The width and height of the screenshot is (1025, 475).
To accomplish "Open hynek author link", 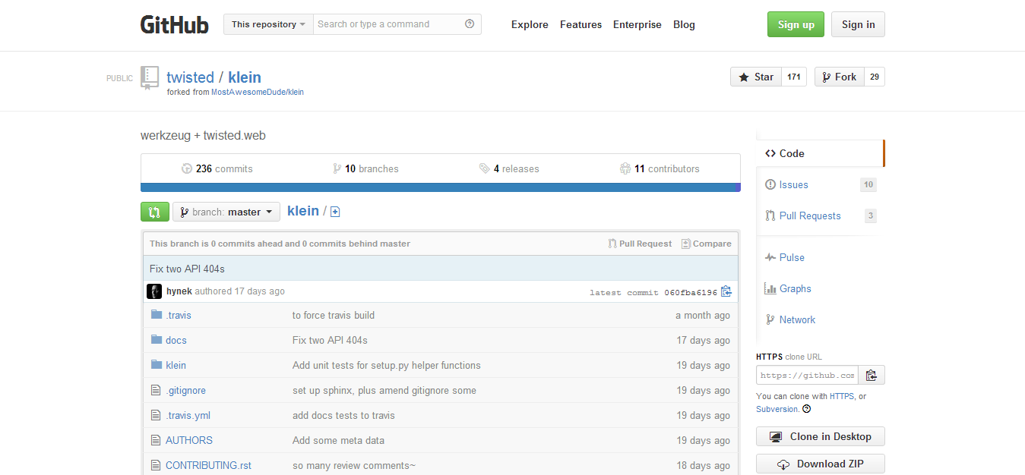I will 179,291.
